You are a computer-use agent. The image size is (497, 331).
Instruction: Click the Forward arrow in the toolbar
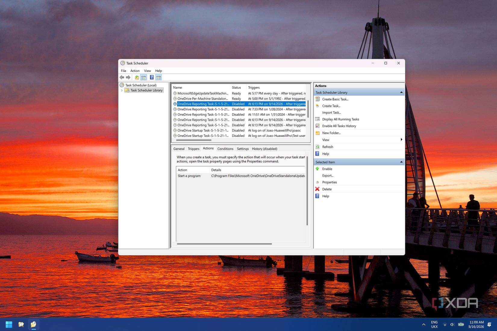click(128, 77)
